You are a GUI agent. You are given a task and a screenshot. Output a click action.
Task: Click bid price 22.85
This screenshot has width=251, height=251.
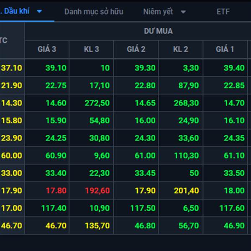pos(234,85)
